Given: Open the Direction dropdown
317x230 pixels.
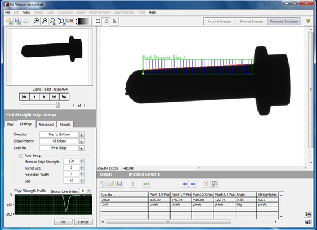Looking at the screenshot, I should pos(81,135).
